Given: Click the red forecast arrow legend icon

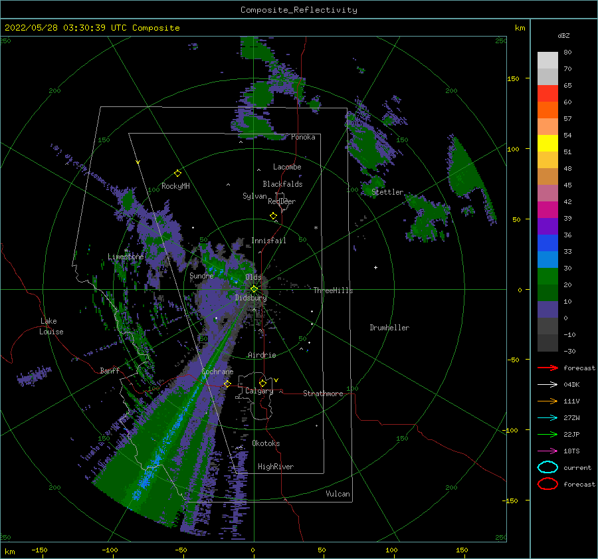Looking at the screenshot, I should pos(548,368).
